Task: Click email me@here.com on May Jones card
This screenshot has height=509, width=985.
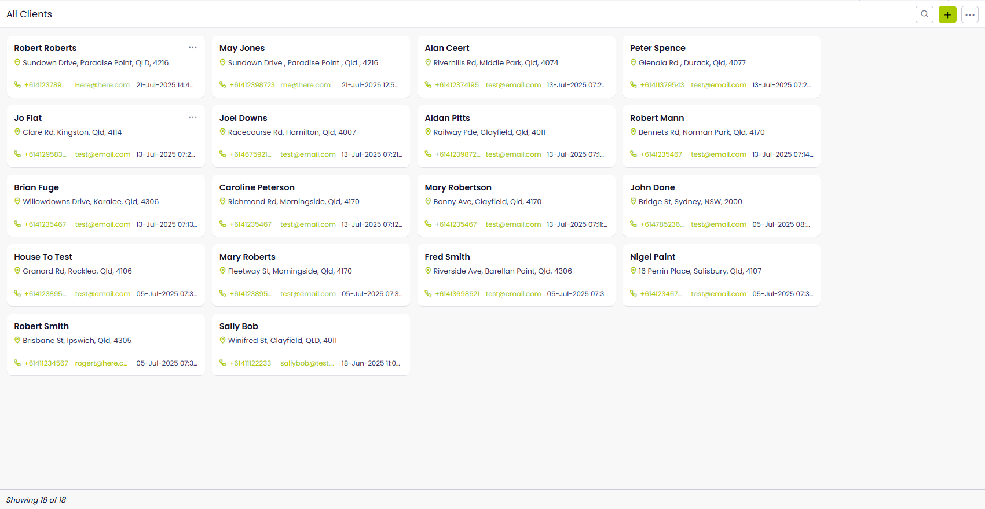Action: [x=306, y=85]
